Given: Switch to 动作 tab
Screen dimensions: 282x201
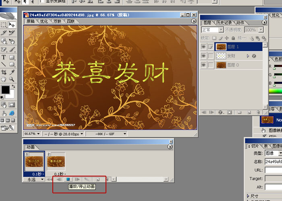Looking at the screenshot, I should tap(240, 23).
